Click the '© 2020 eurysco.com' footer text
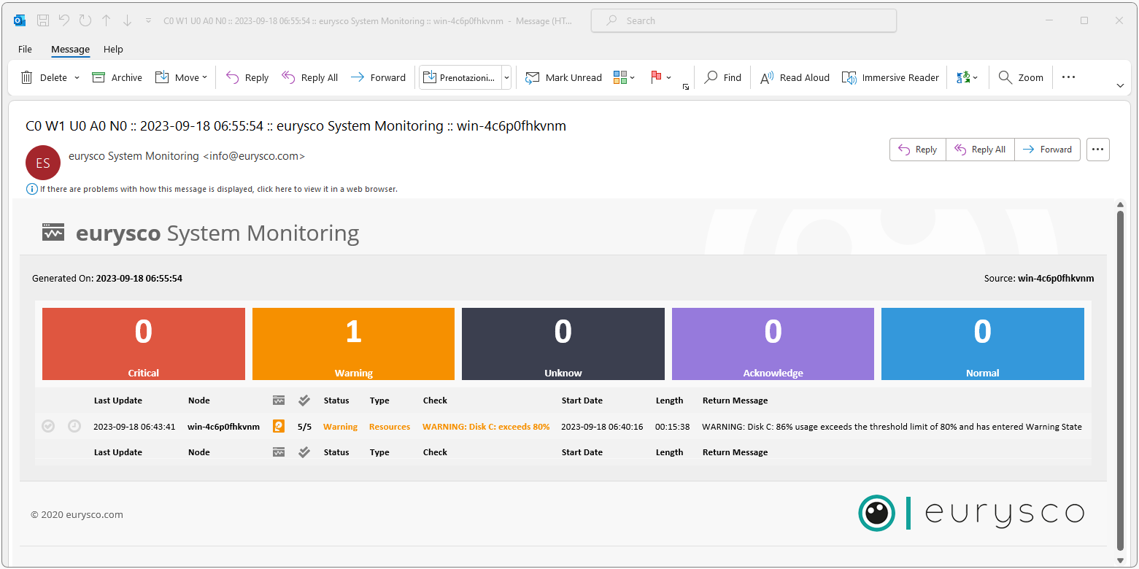 pyautogui.click(x=77, y=514)
